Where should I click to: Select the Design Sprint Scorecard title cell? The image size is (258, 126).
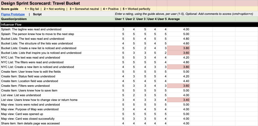[41, 3]
